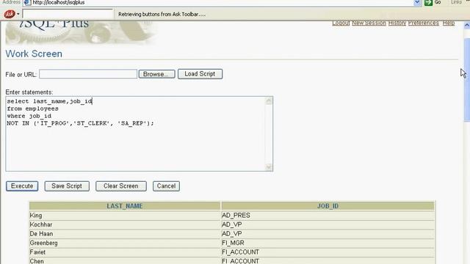
Task: Click the Go label next to the arrow
Action: point(438,2)
